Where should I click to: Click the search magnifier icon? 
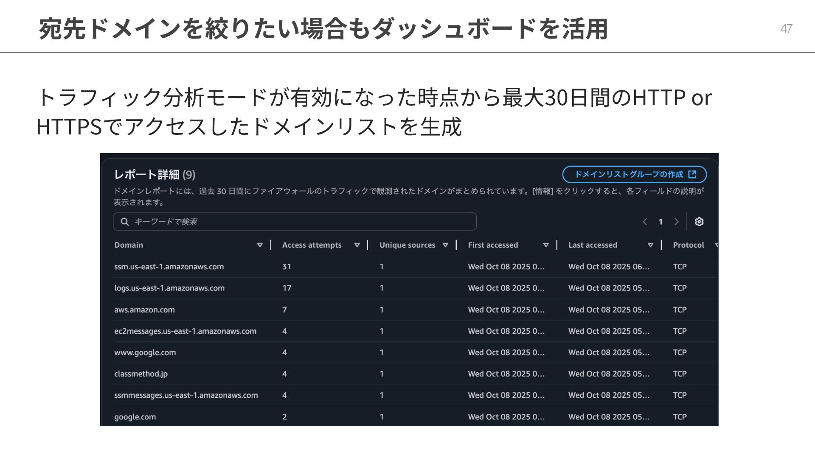[125, 222]
